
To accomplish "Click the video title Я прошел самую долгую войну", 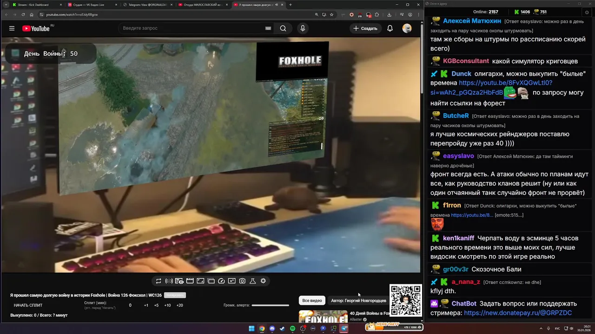I will (x=86, y=295).
